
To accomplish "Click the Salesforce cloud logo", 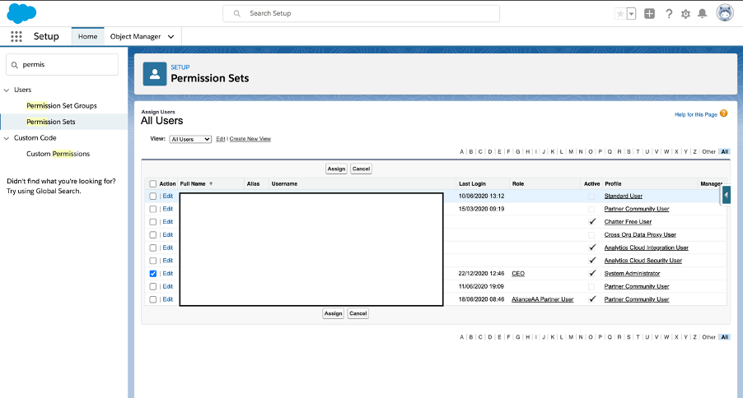I will (x=21, y=13).
